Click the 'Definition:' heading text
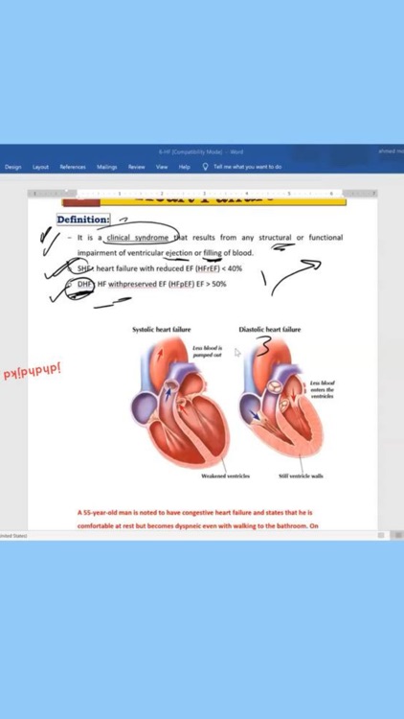The width and height of the screenshot is (404, 719). (x=83, y=220)
